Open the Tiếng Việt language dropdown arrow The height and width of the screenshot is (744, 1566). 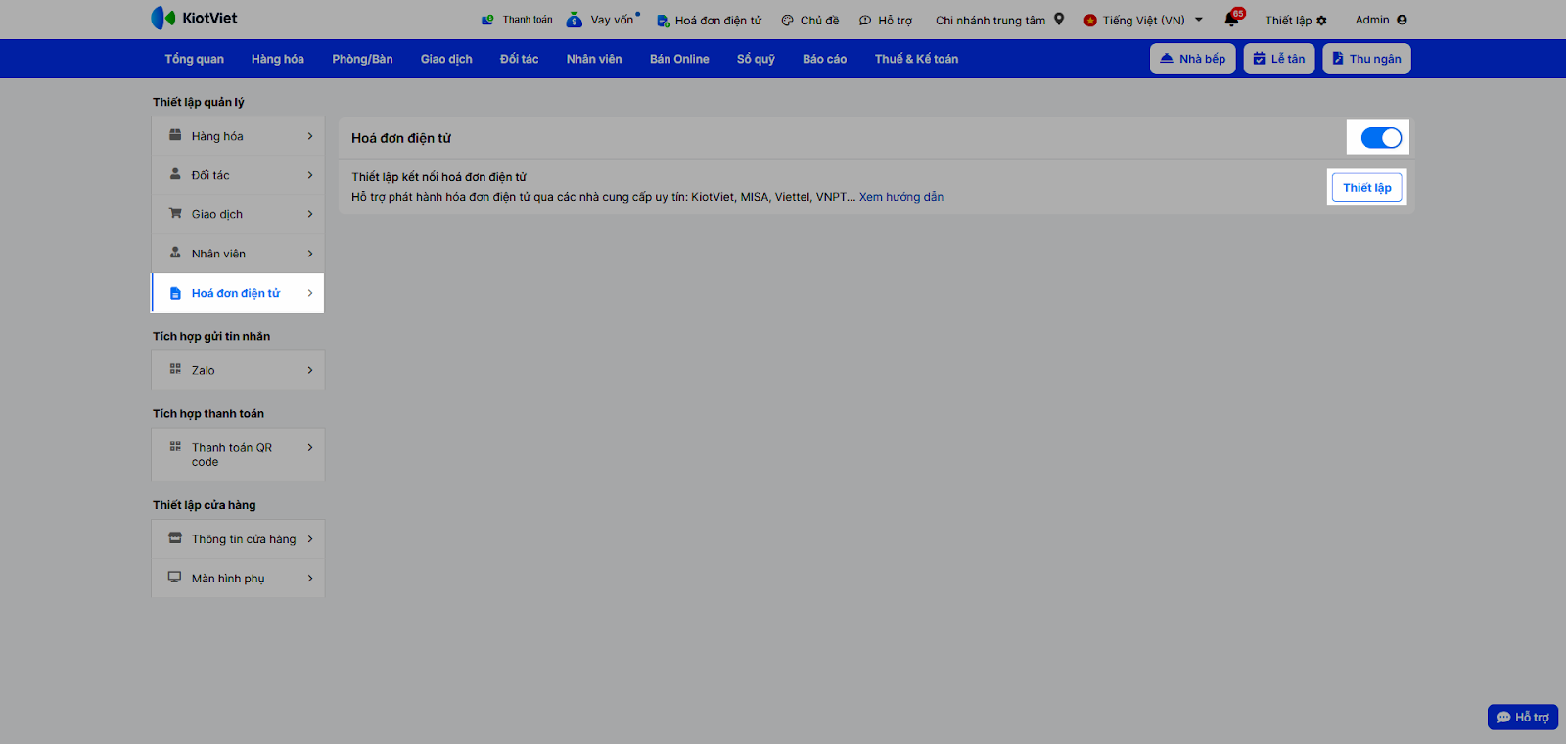point(1199,20)
